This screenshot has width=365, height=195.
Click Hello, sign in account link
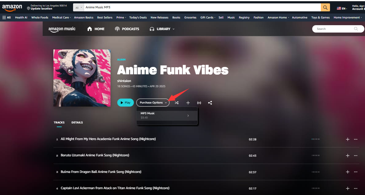tap(358, 7)
